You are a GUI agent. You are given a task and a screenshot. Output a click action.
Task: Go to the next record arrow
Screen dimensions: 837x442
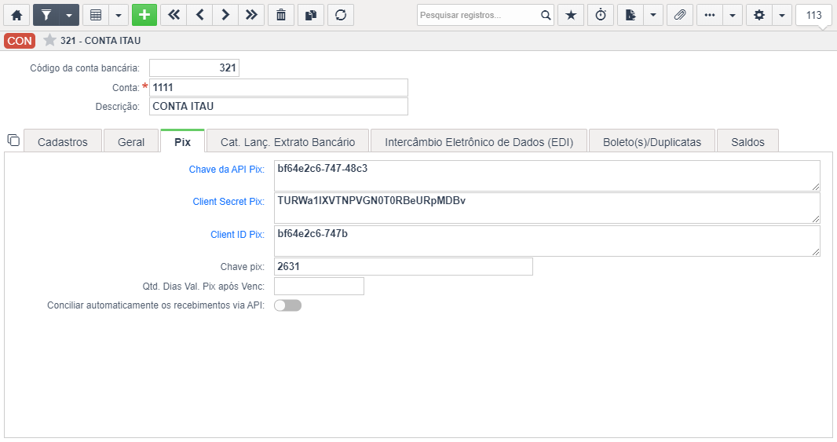tap(225, 15)
